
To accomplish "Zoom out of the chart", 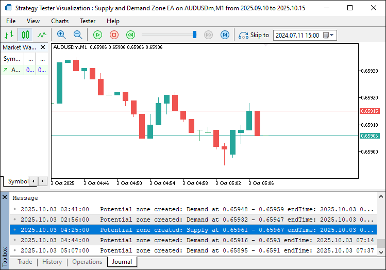I will (78, 35).
